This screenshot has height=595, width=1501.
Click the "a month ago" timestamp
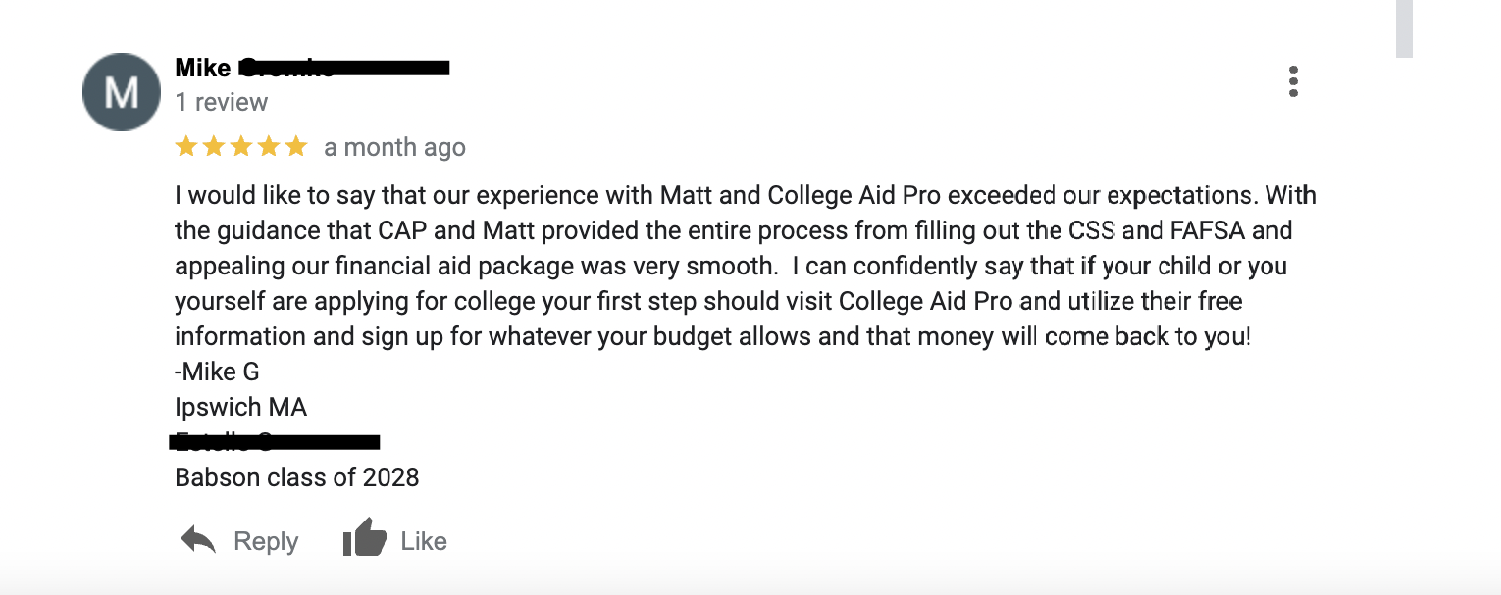tap(394, 148)
